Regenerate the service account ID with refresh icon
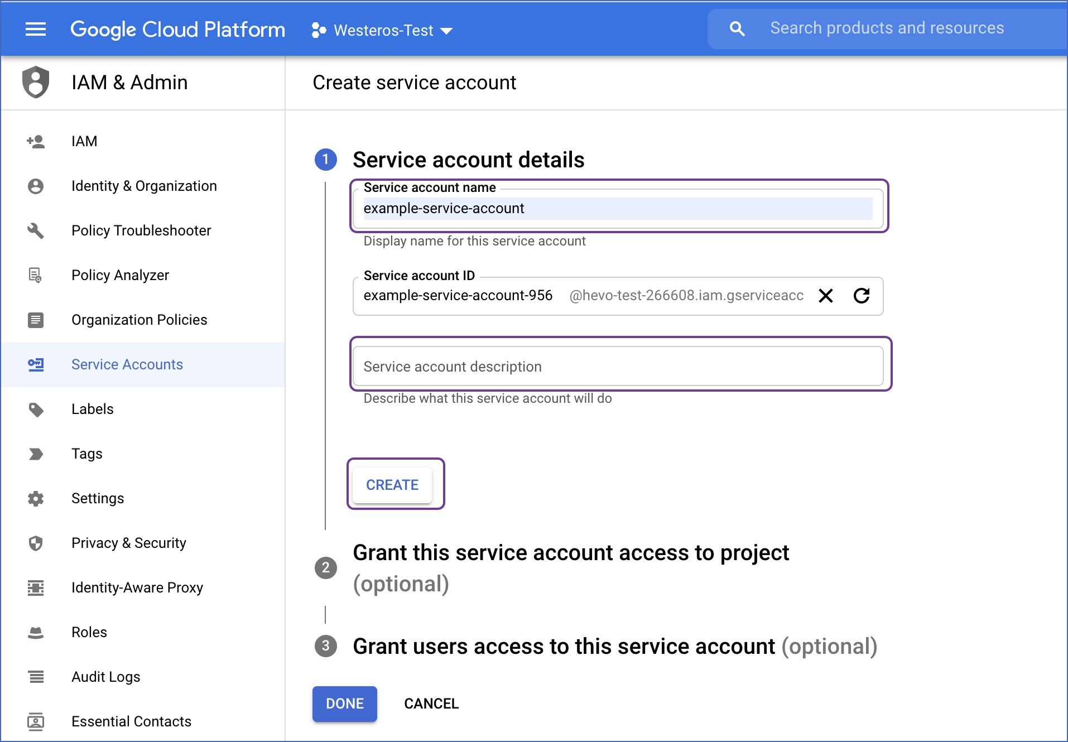Screen dimensions: 1068x742 pyautogui.click(x=862, y=296)
